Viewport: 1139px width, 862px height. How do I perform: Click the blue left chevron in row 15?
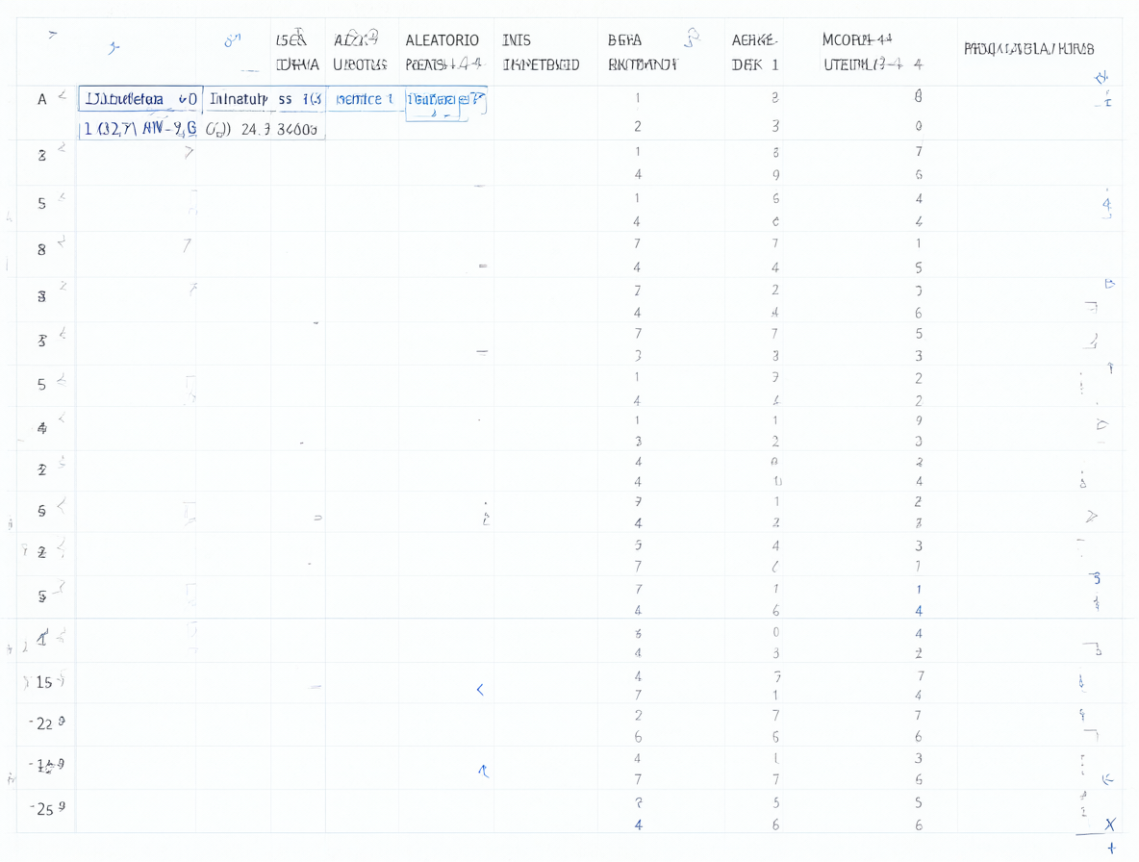(480, 689)
